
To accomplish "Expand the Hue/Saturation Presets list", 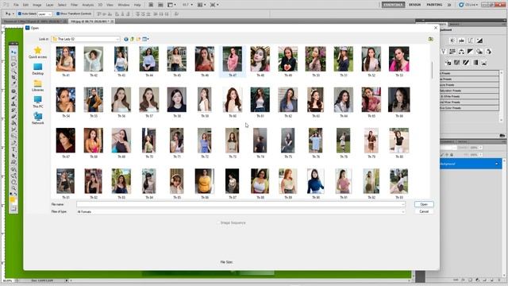I will pyautogui.click(x=469, y=91).
